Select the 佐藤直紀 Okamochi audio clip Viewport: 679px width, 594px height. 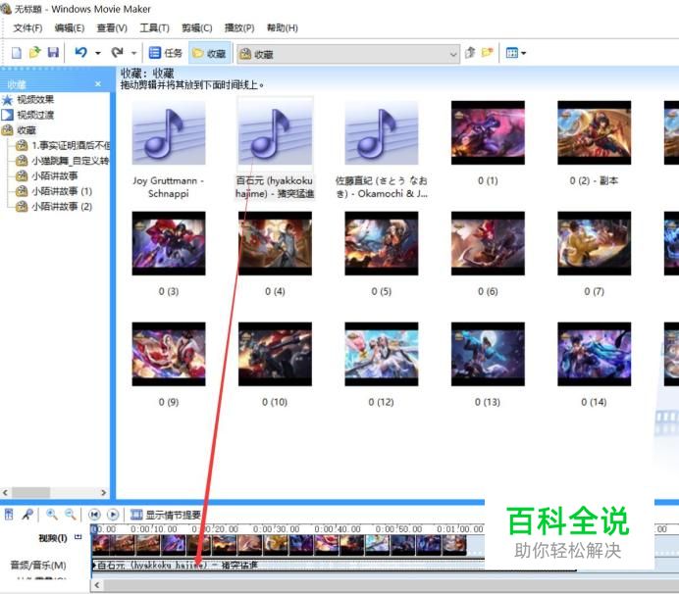coord(382,133)
